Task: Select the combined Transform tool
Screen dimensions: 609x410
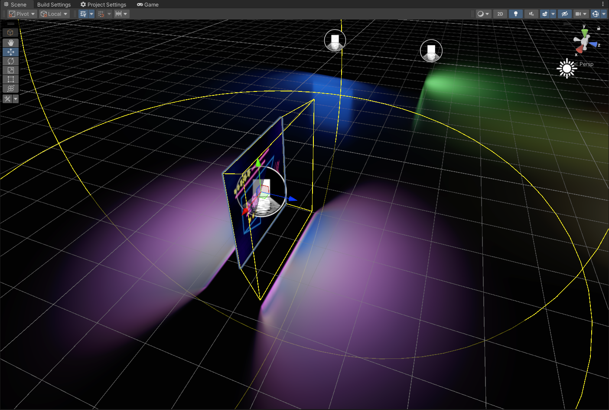Action: point(10,88)
